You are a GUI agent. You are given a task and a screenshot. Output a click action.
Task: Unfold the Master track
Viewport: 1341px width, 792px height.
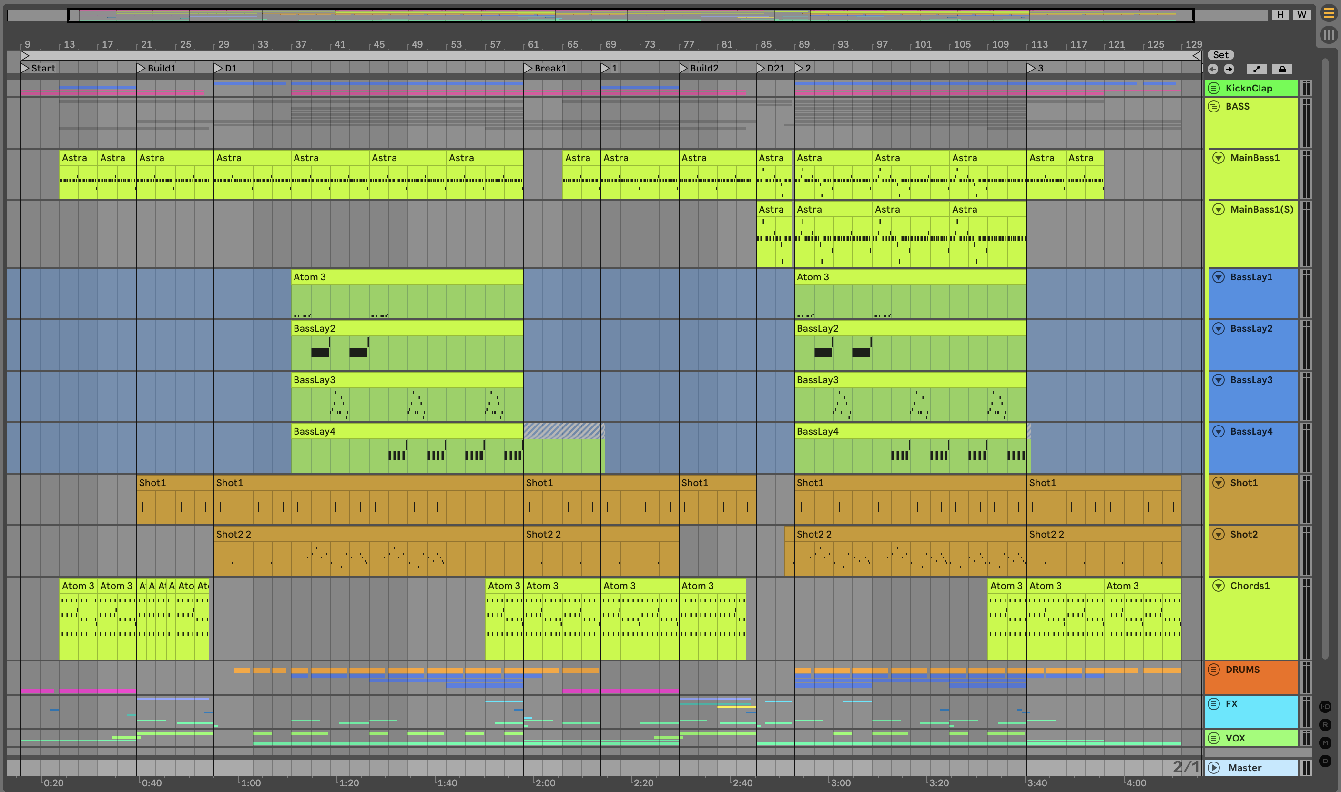coord(1214,767)
